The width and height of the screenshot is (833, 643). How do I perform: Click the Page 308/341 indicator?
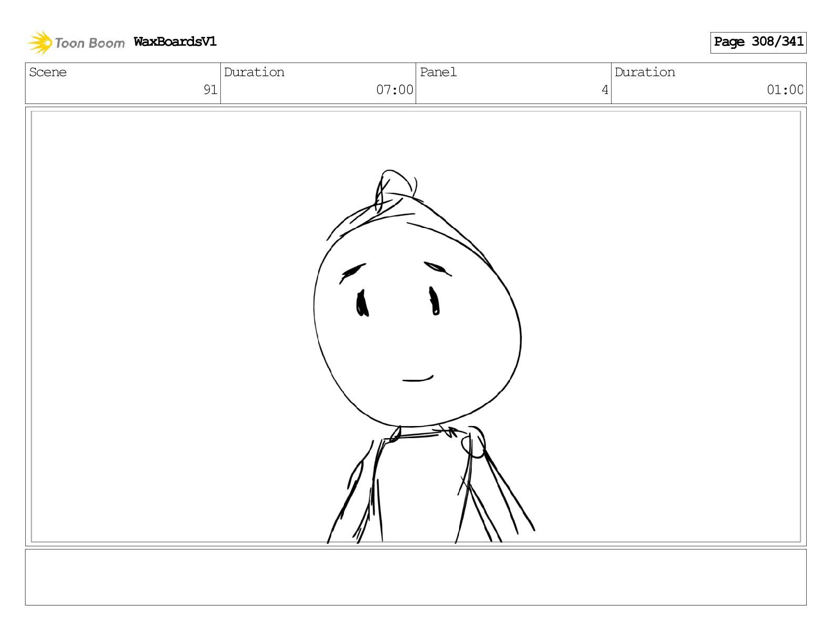point(758,42)
